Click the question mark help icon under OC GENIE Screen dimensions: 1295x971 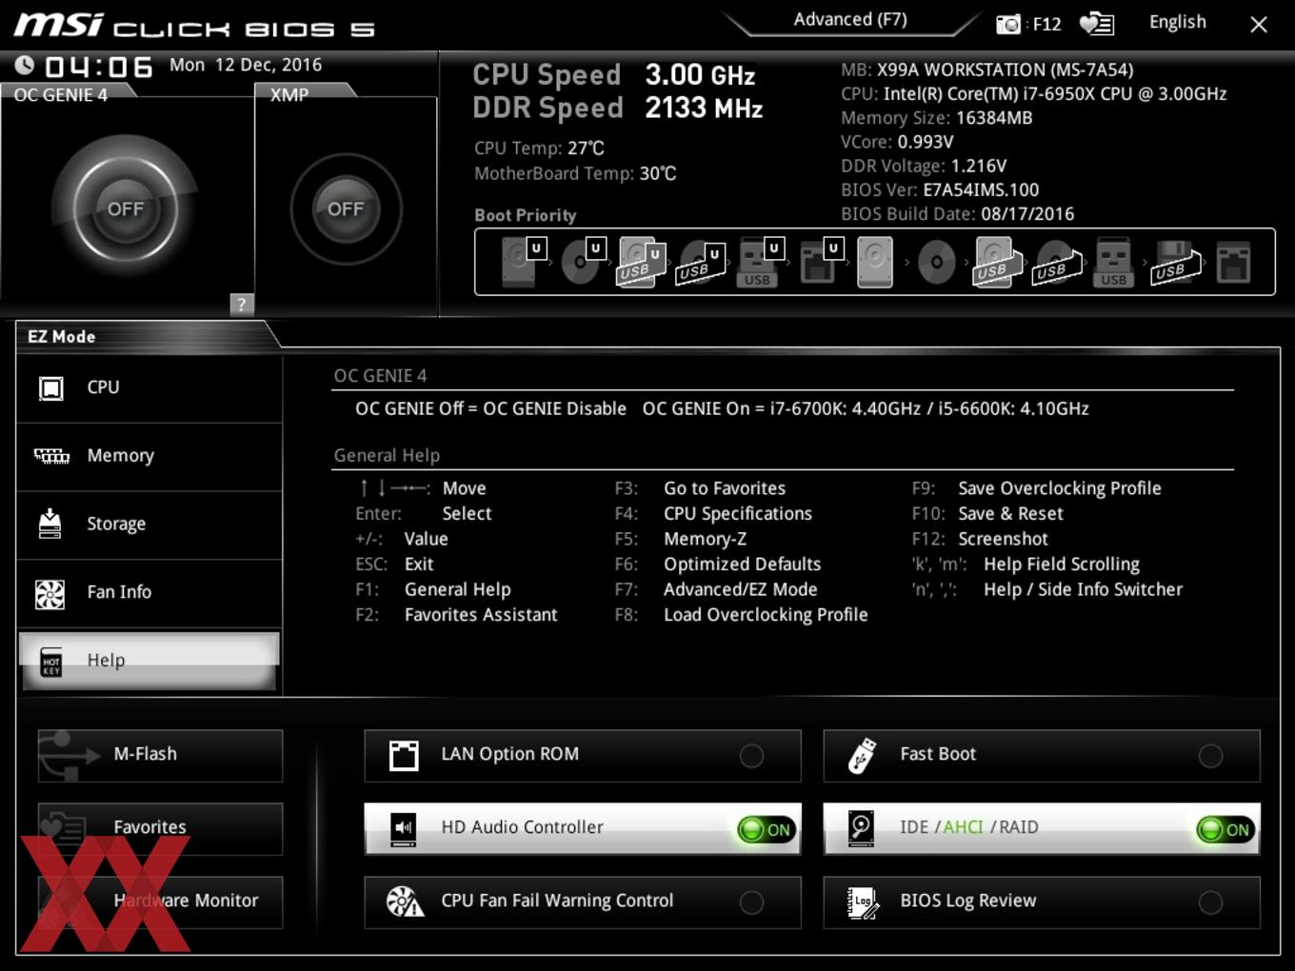[x=241, y=304]
